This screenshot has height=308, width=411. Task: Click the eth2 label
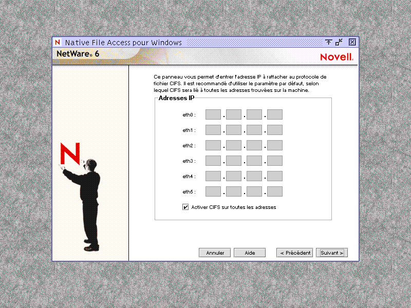[189, 145]
